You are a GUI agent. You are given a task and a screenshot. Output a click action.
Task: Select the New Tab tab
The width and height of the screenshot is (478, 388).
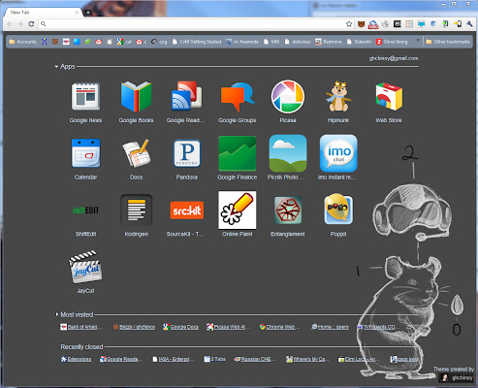42,13
